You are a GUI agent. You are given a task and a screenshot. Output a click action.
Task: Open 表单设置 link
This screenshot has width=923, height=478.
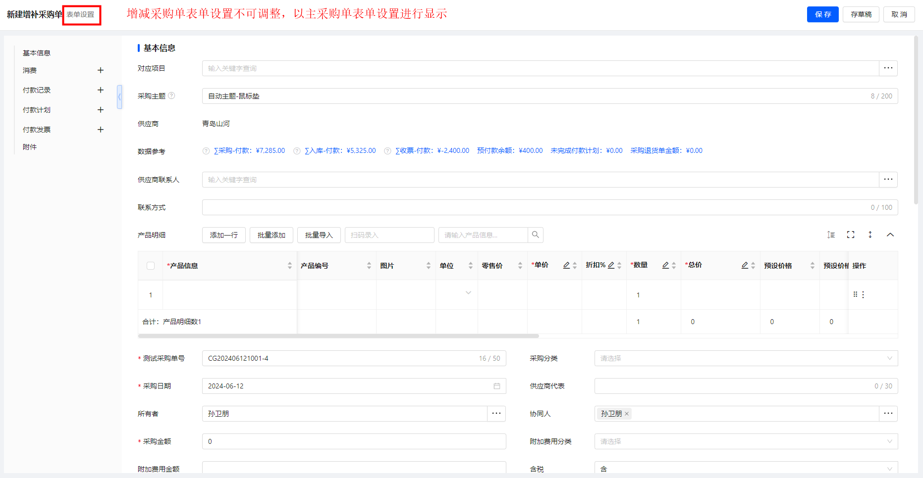80,15
